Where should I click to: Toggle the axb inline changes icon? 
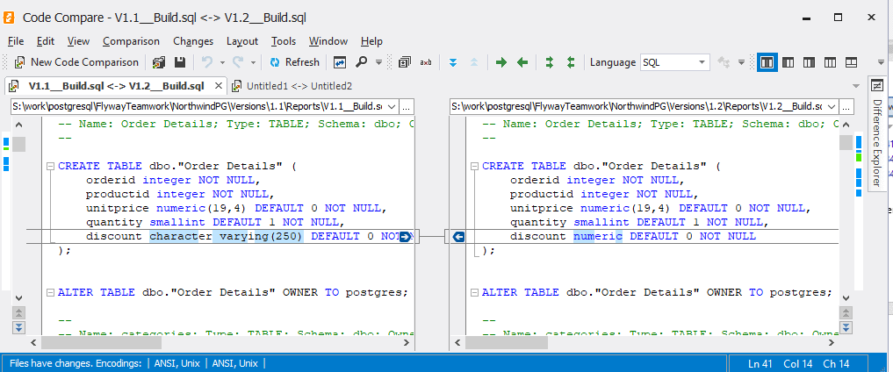point(426,62)
